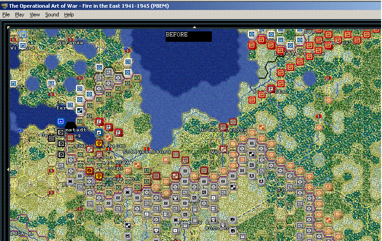Click the Operational Art of War title bar
382x241 pixels.
pos(191,6)
